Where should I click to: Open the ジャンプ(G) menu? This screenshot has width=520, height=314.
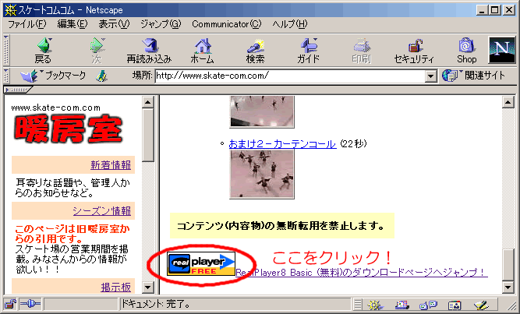coord(161,24)
